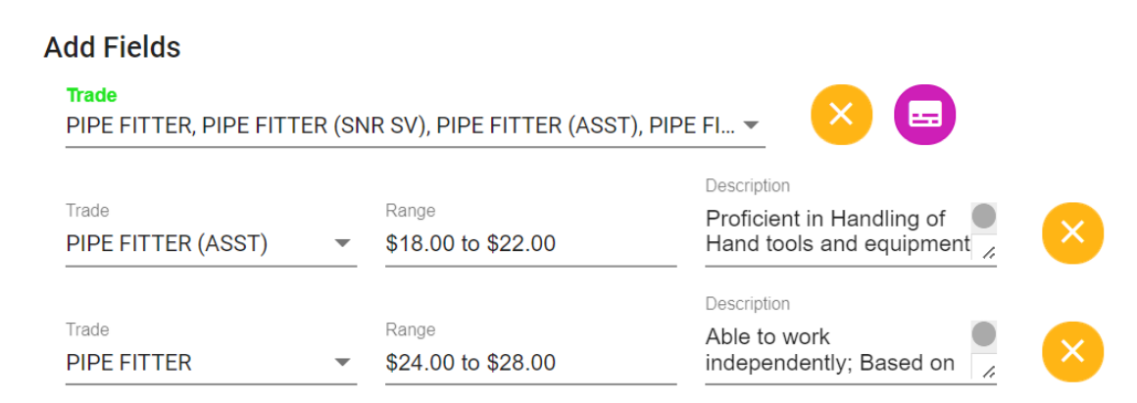Click resize handle of second description textarea
The width and height of the screenshot is (1137, 403).
pyautogui.click(x=988, y=372)
